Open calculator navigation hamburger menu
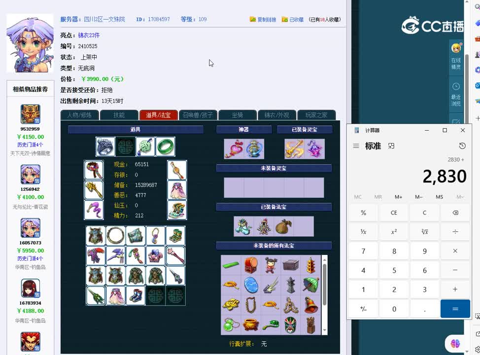The width and height of the screenshot is (480, 355). coord(356,146)
